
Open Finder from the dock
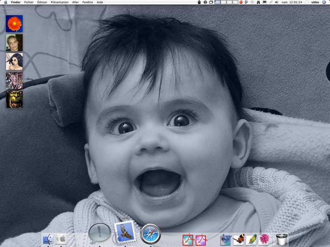pos(48,239)
